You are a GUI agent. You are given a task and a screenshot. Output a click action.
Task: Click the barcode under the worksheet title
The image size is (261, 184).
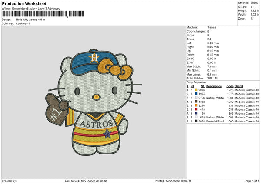click(x=43, y=14)
